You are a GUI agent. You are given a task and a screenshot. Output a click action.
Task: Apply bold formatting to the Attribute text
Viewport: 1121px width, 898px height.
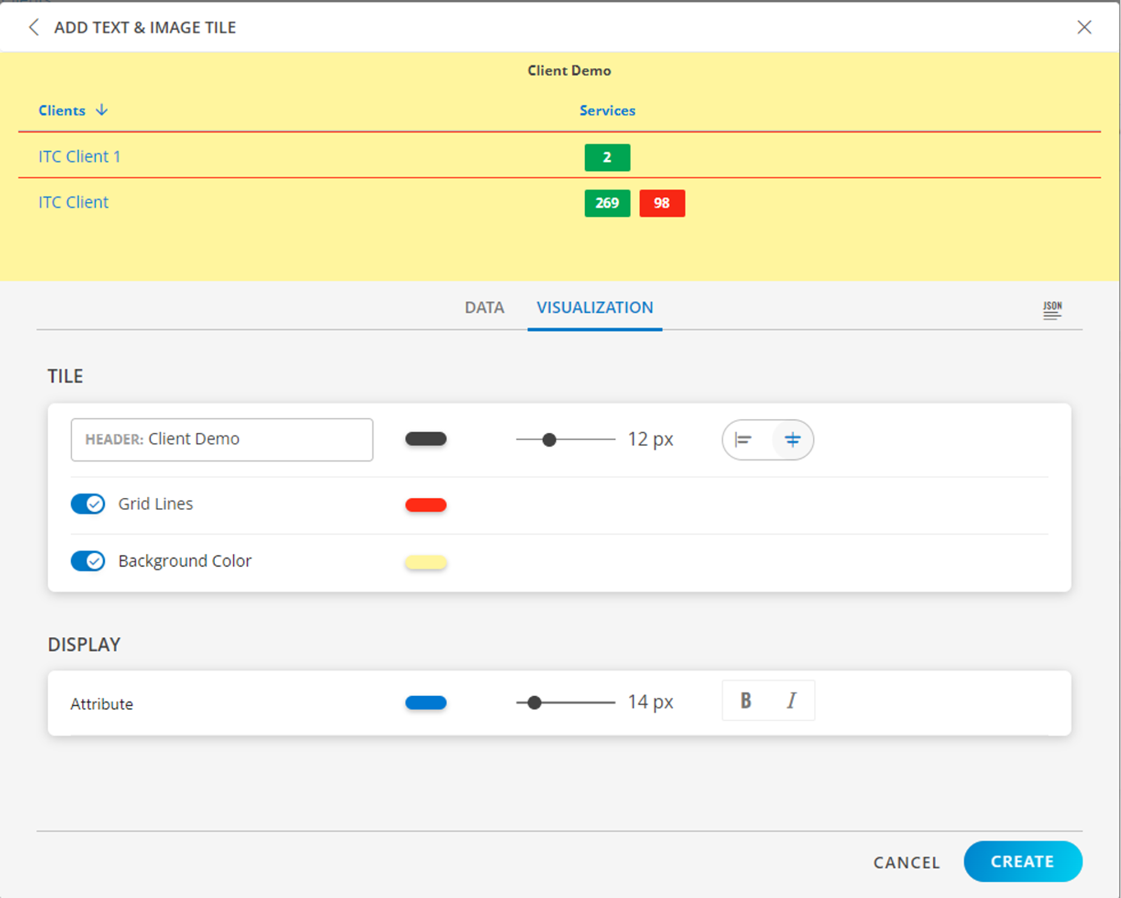745,700
